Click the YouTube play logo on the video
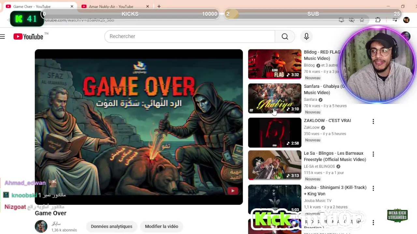This screenshot has width=417, height=234. click(x=233, y=191)
